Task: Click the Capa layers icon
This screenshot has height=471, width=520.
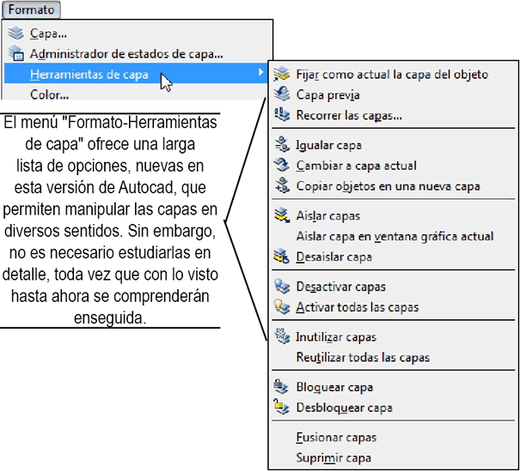Action: tap(15, 33)
